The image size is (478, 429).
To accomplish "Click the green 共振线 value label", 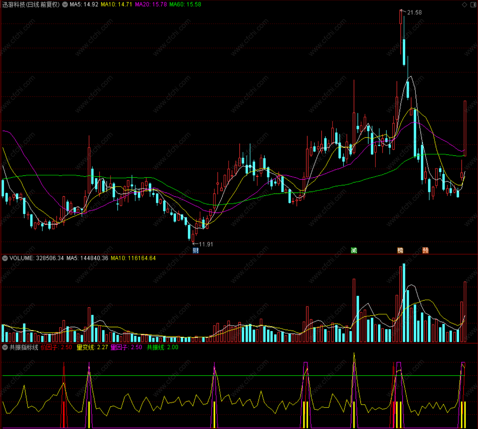I will pyautogui.click(x=163, y=347).
